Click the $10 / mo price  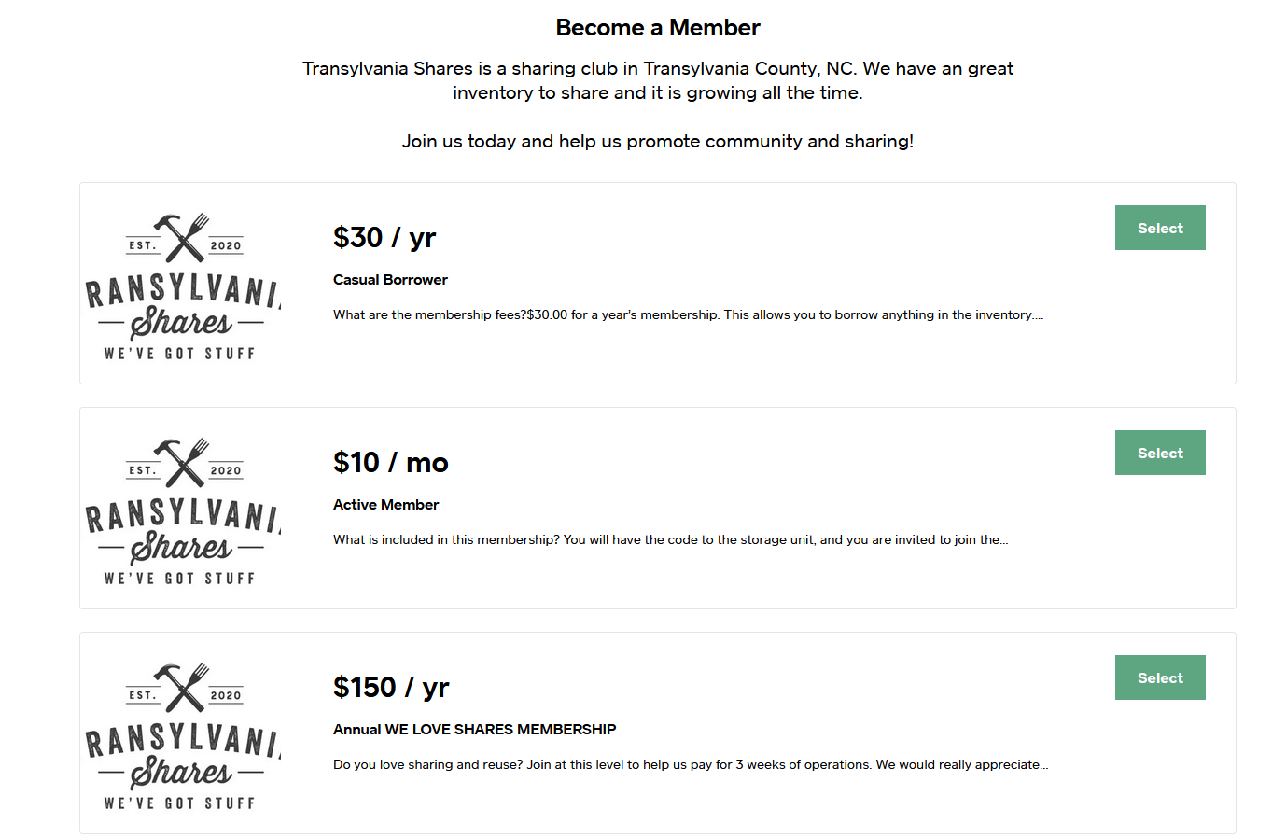(x=390, y=463)
